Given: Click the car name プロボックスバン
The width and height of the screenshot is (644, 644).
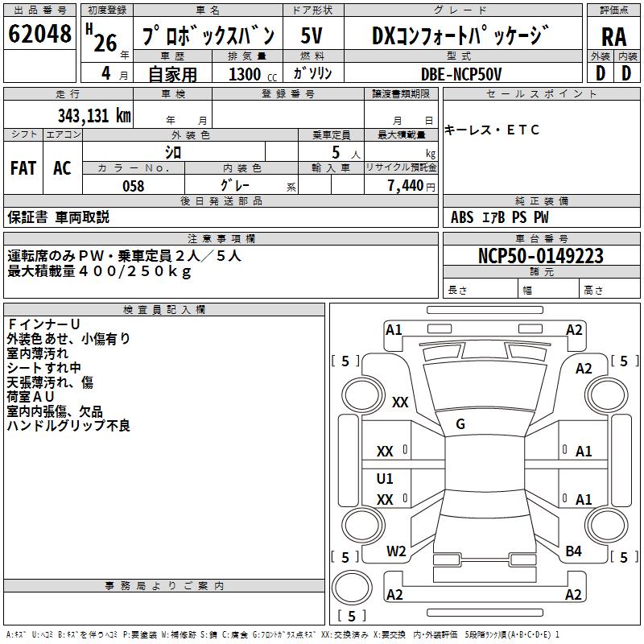Looking at the screenshot, I should (208, 35).
